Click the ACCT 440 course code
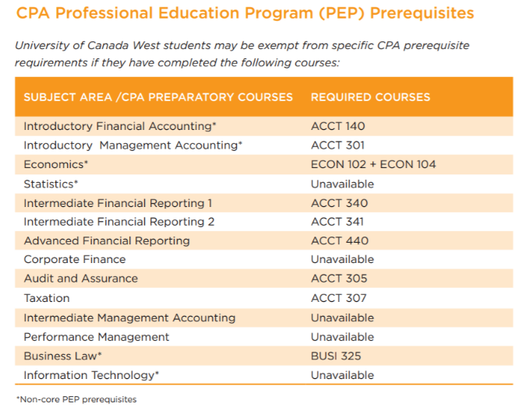 pos(340,240)
